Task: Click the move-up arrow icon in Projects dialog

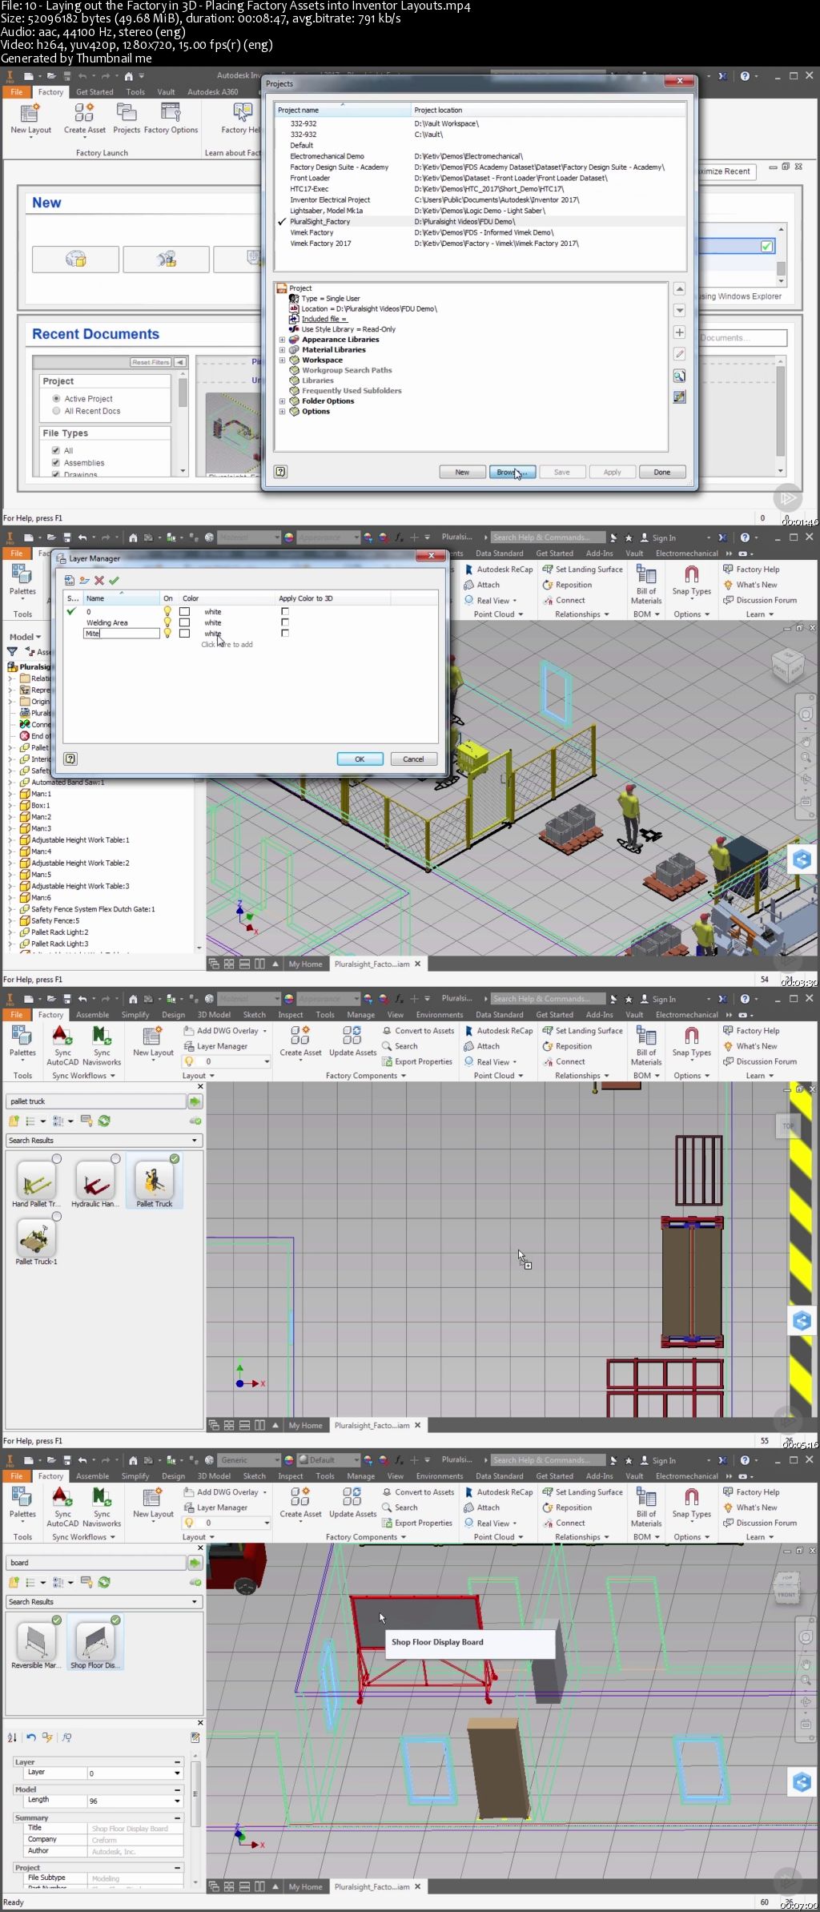Action: click(x=679, y=289)
